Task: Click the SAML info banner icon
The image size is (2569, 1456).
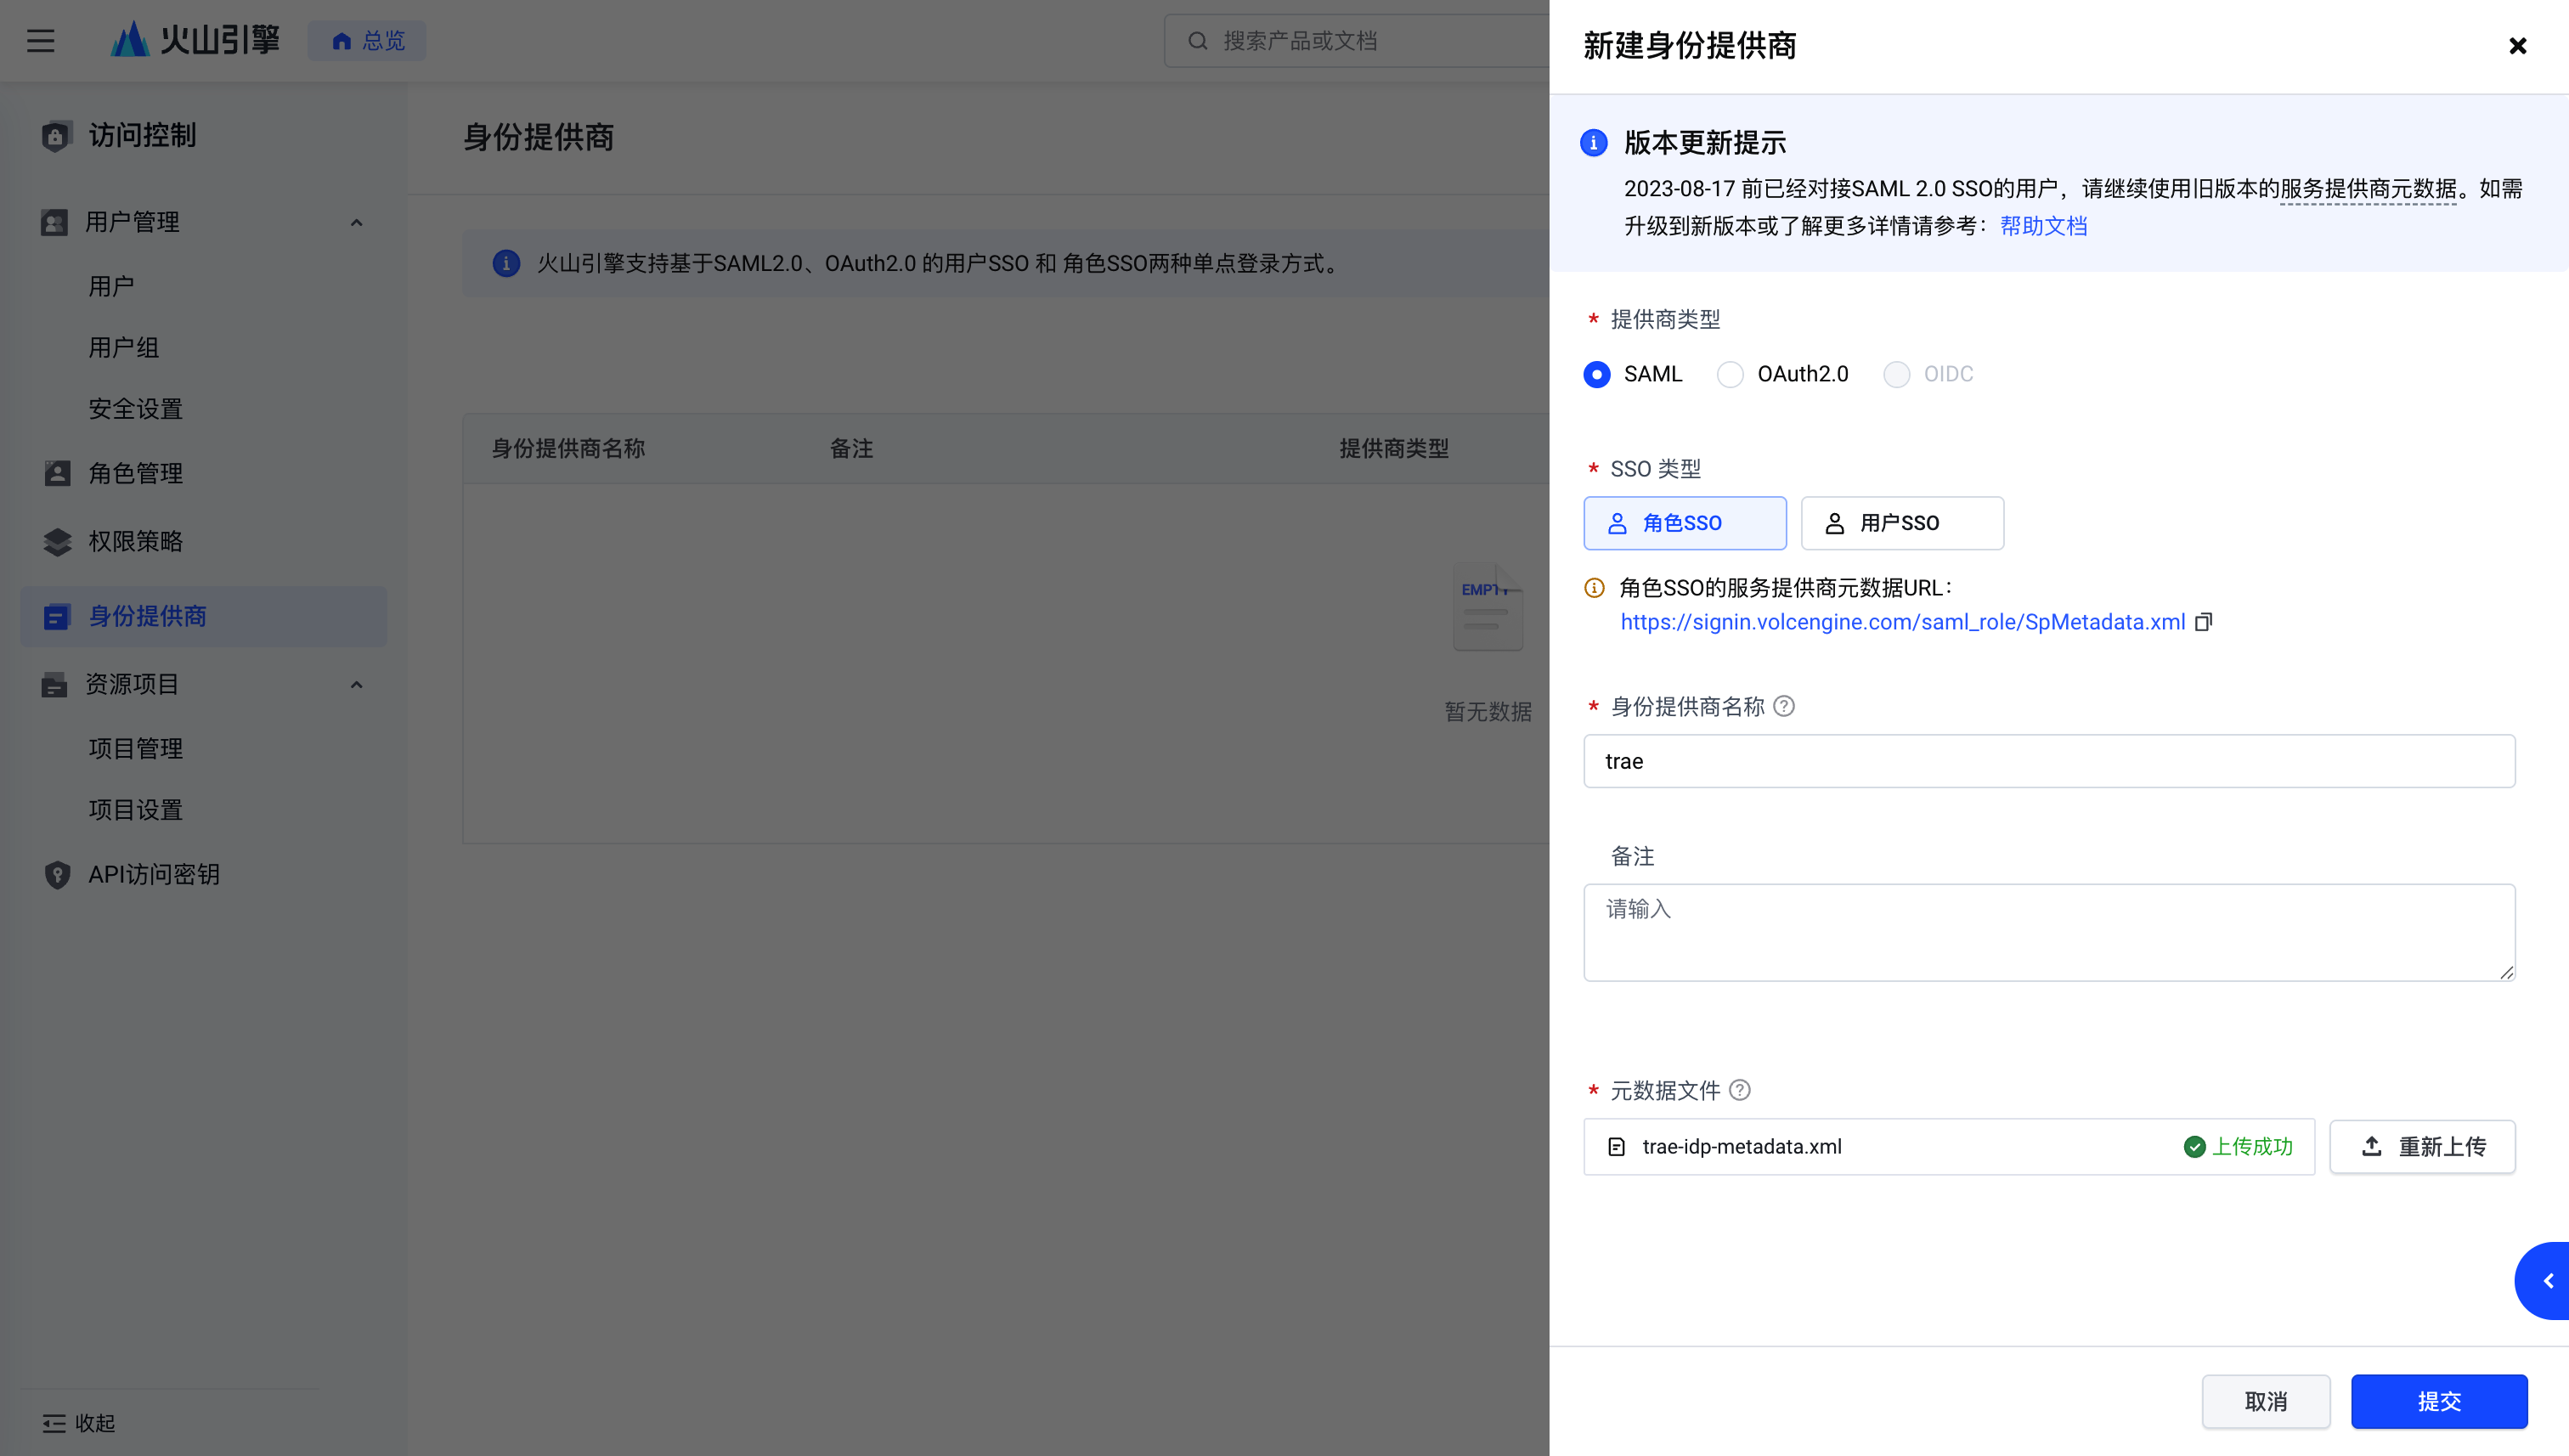Action: tap(506, 264)
